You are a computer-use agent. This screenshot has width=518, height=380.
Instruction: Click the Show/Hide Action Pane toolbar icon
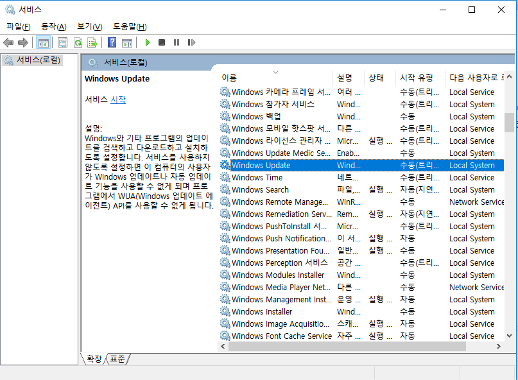tap(127, 42)
